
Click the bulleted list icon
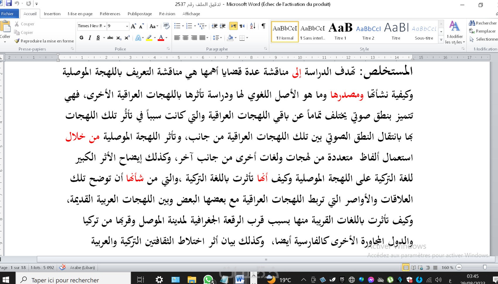177,26
